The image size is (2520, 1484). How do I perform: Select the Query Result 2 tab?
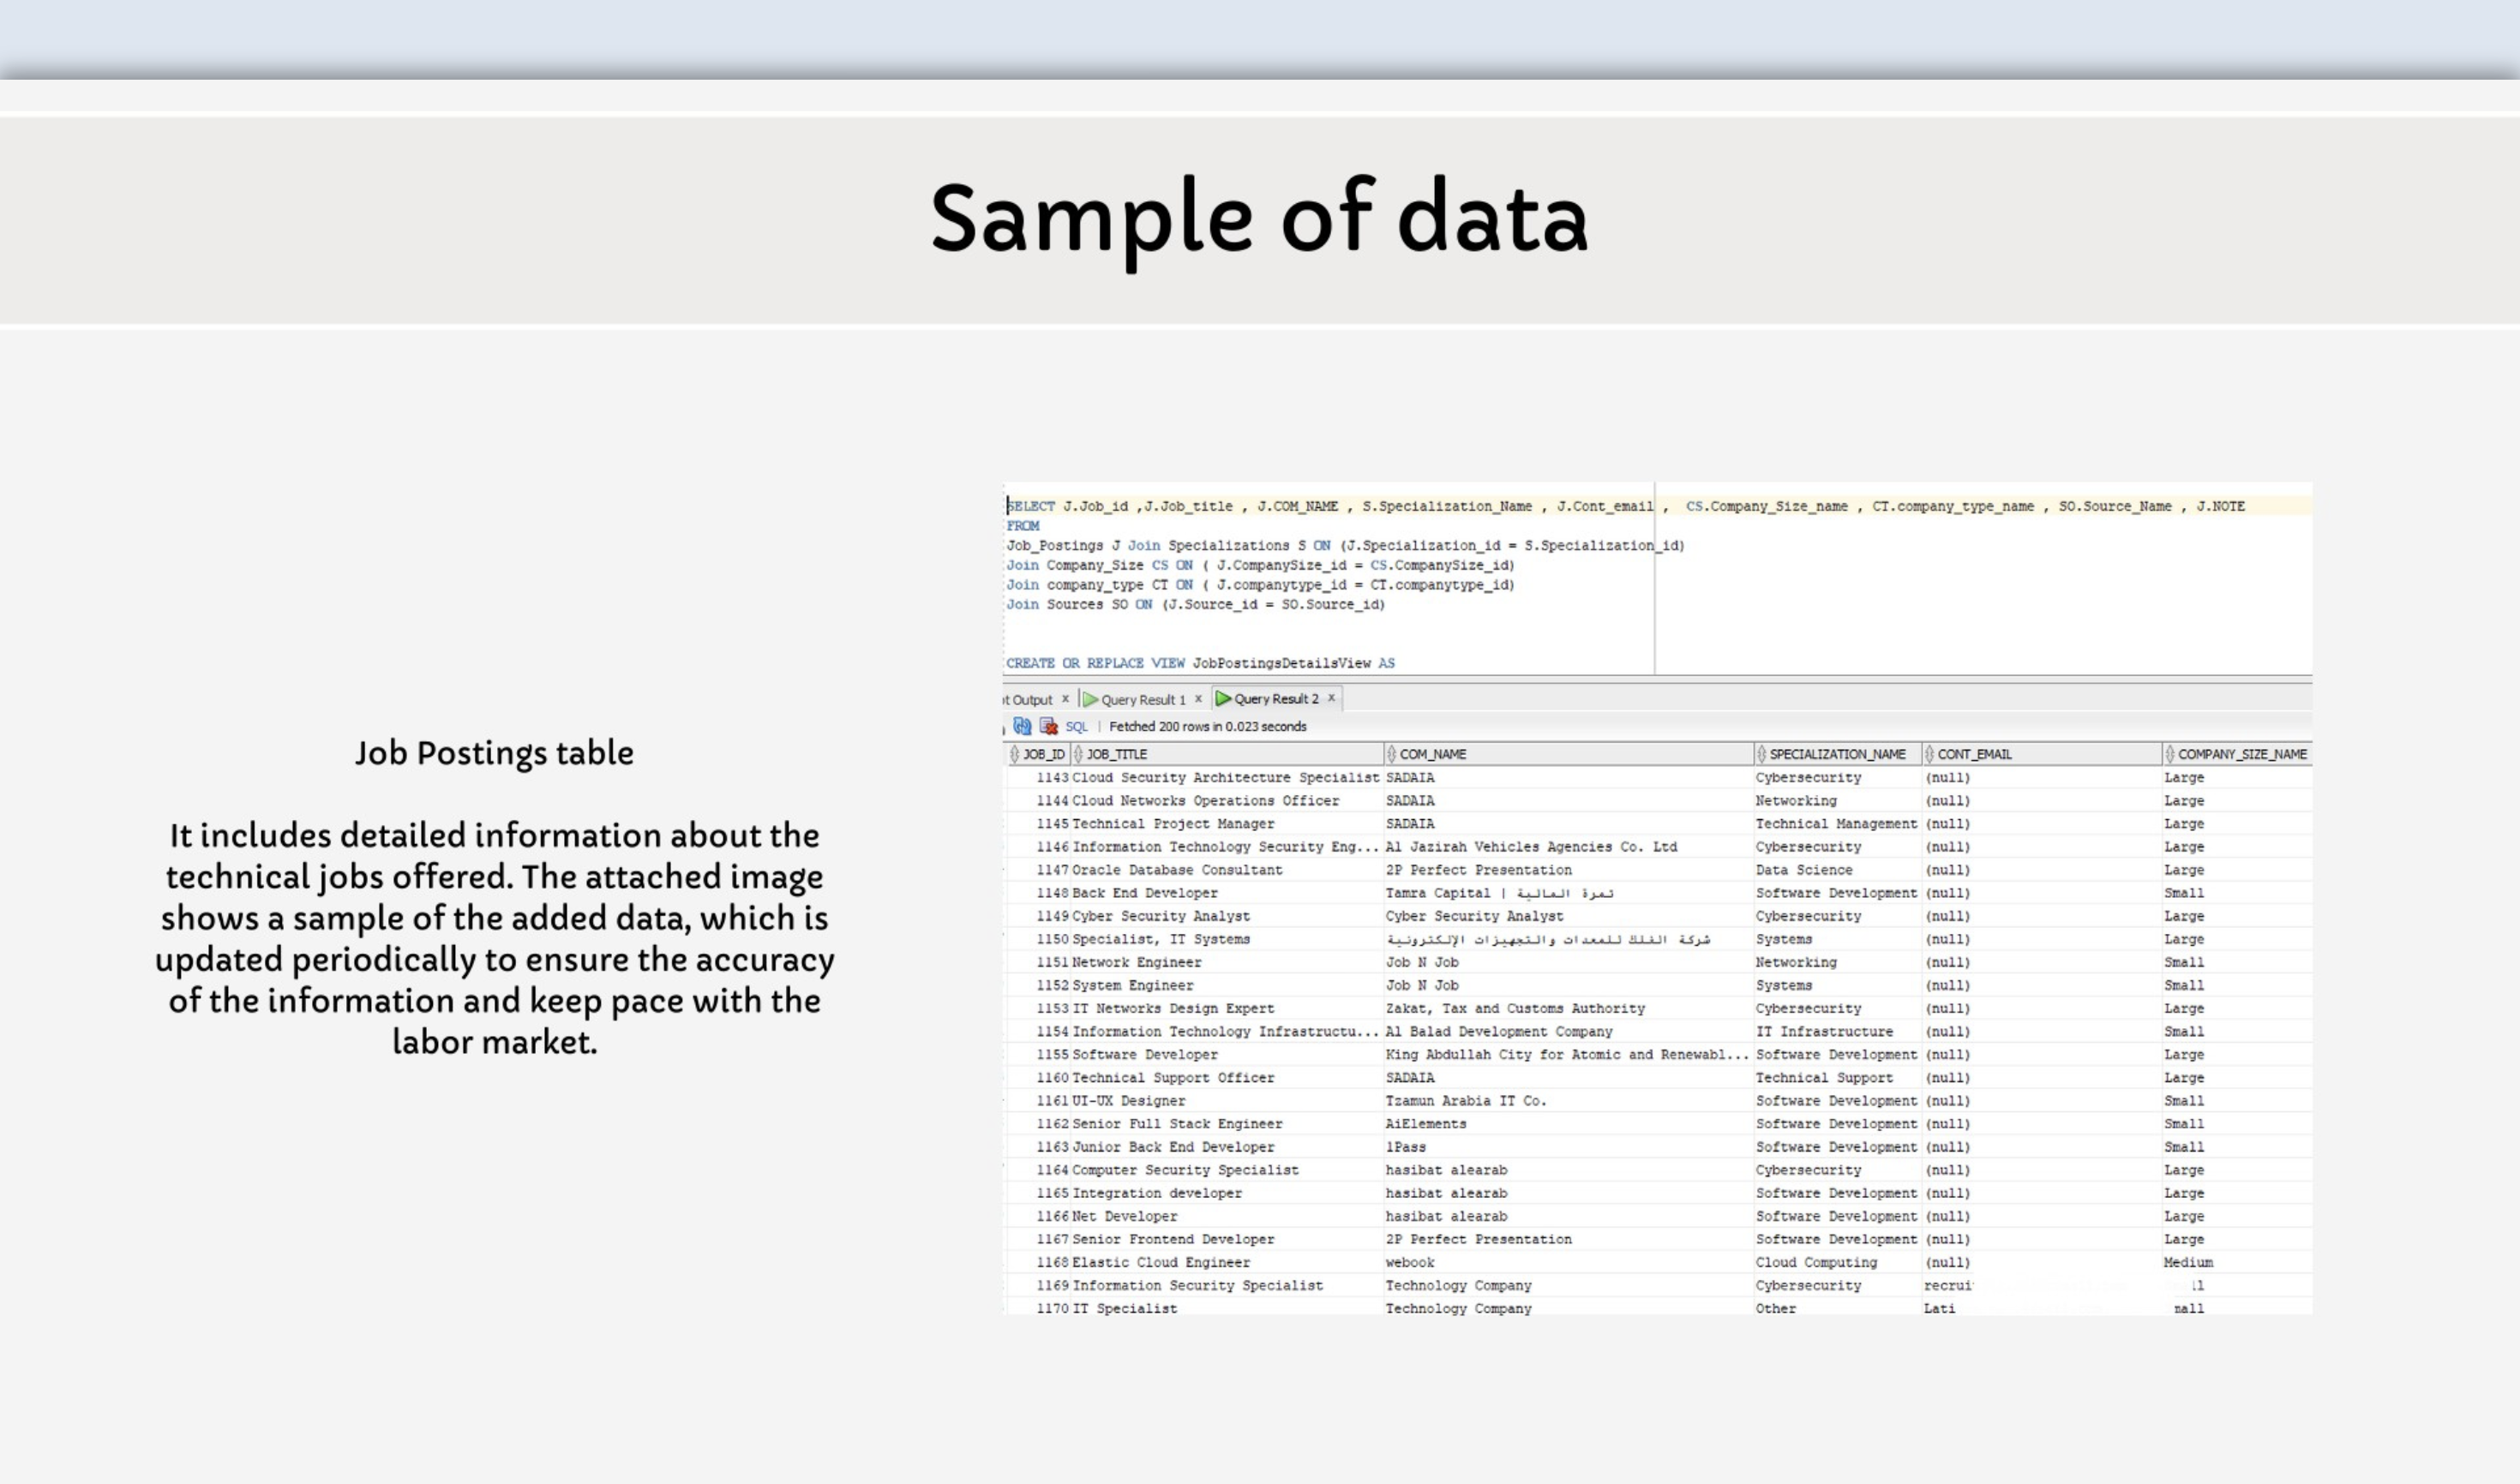[x=1275, y=698]
